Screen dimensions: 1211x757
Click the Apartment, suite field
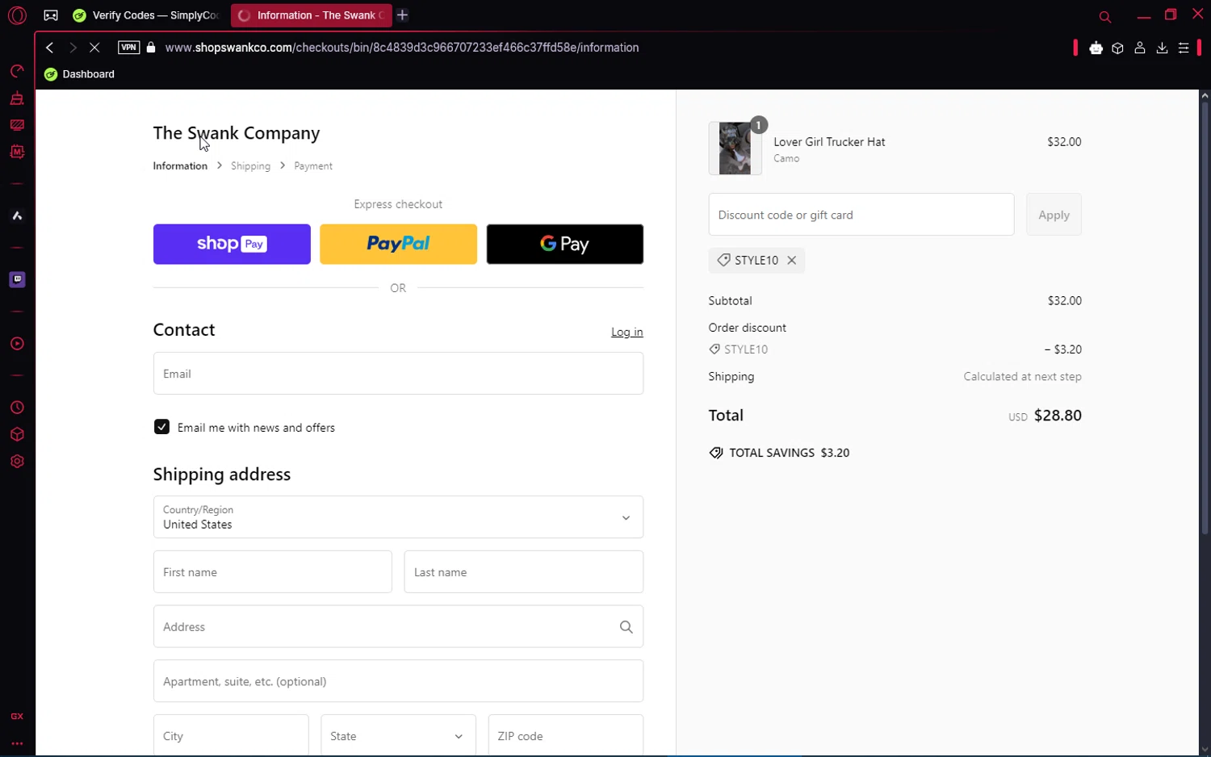398,681
